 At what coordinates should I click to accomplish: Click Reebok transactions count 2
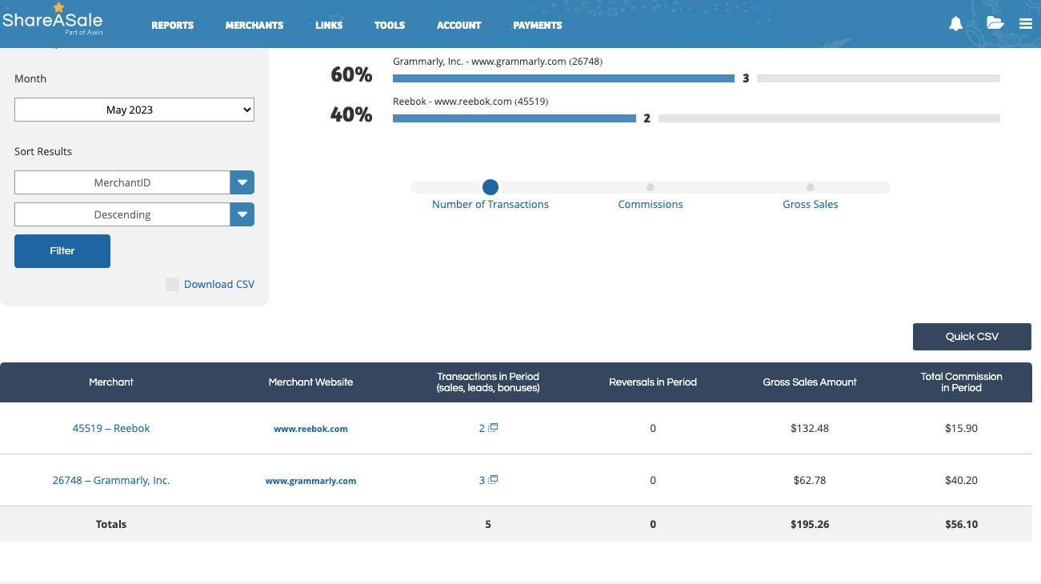(482, 428)
